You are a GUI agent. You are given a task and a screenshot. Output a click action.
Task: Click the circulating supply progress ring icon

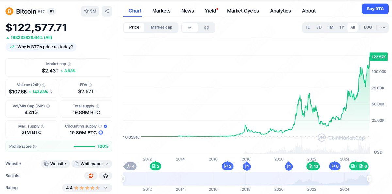(x=101, y=132)
